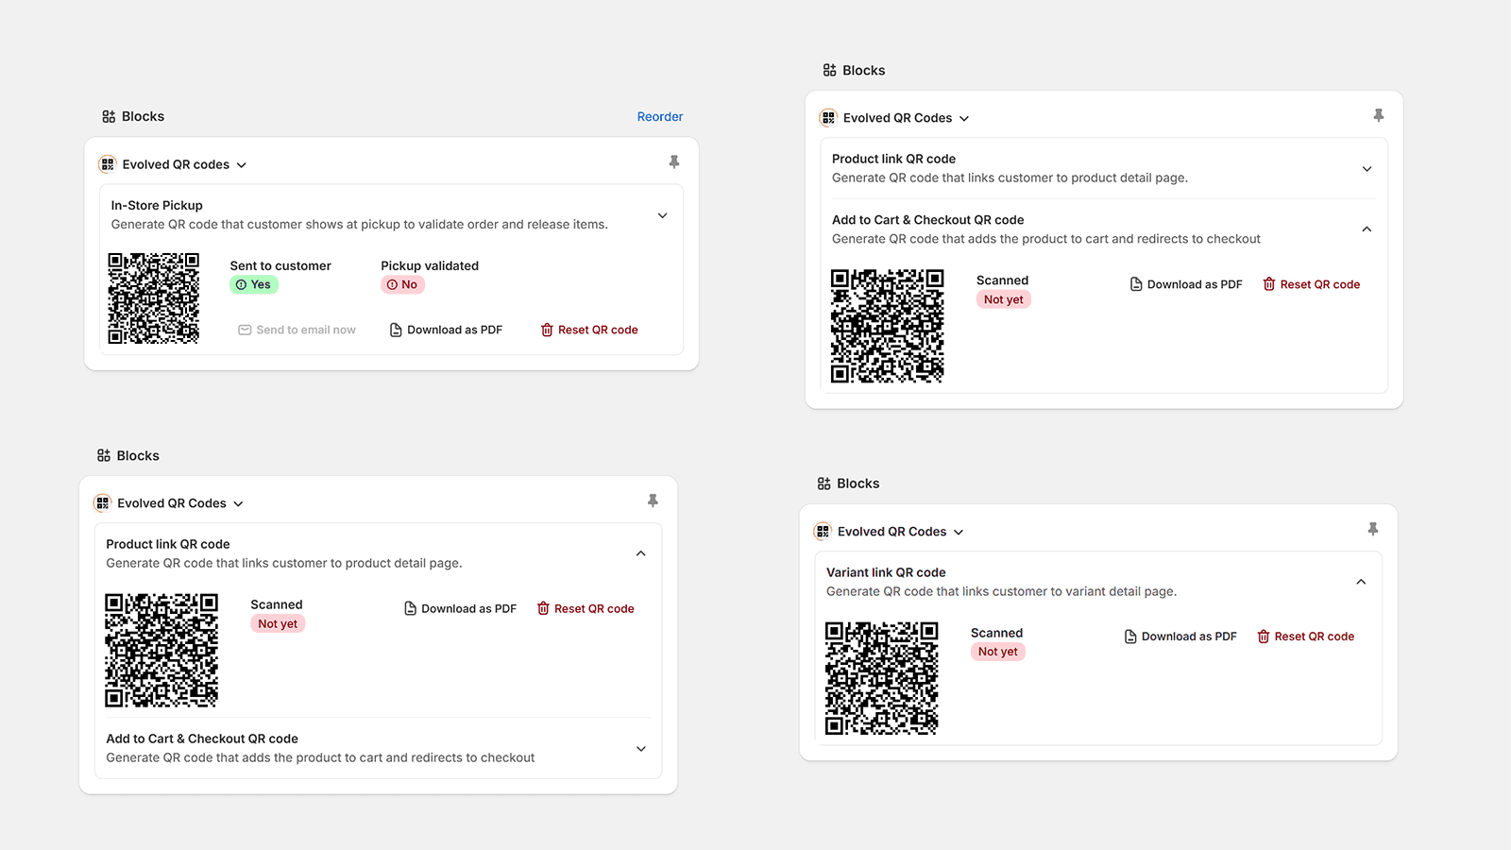This screenshot has width=1511, height=850.
Task: Click the trash icon in Add to Cart Reset QR code
Action: coord(1269,283)
